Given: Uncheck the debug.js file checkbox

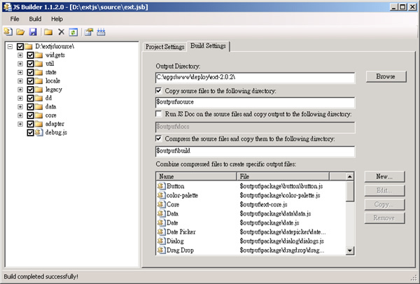Looking at the screenshot, I should click(30, 132).
